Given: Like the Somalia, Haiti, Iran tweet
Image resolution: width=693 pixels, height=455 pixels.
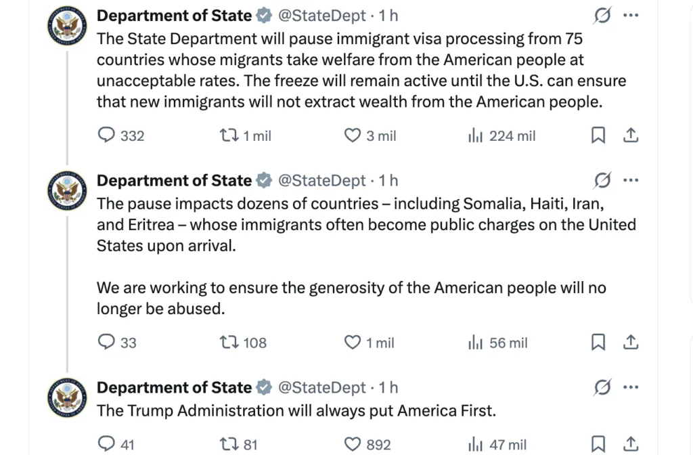Looking at the screenshot, I should [x=353, y=343].
